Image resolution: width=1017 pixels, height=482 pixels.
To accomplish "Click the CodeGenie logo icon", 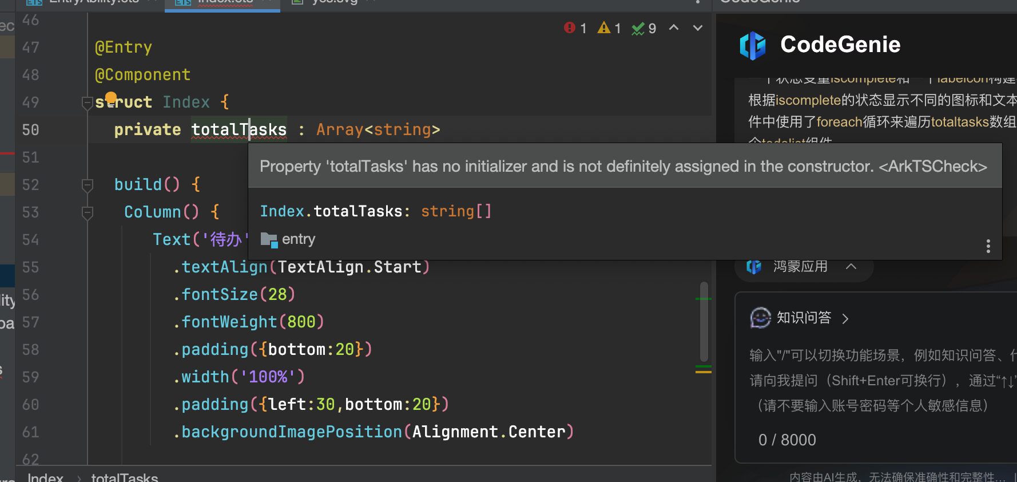I will [752, 45].
